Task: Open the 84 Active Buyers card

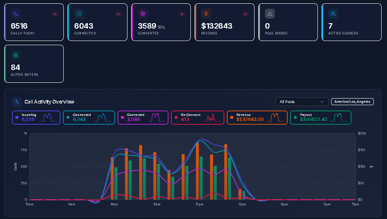Action: [x=34, y=64]
